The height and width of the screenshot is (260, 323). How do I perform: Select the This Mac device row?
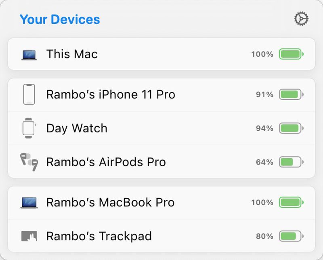(x=121, y=54)
